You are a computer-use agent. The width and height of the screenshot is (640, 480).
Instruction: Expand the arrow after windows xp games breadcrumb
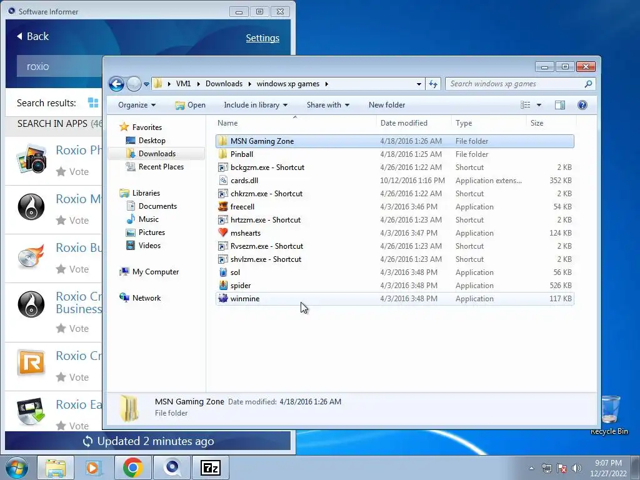coord(326,84)
